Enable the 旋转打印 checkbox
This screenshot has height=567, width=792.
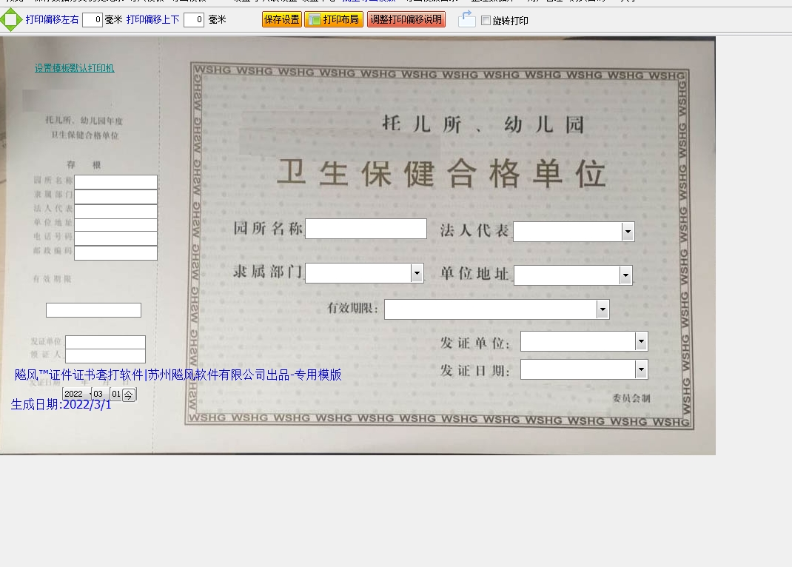coord(486,21)
